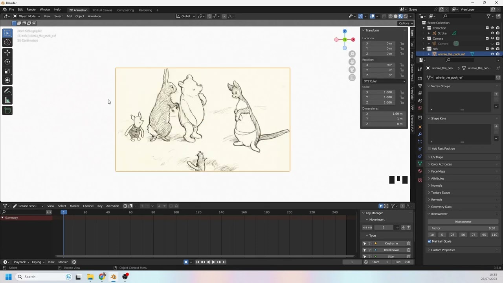
Task: Open the Grease Pencil dopesheet mode dropdown
Action: 28,206
